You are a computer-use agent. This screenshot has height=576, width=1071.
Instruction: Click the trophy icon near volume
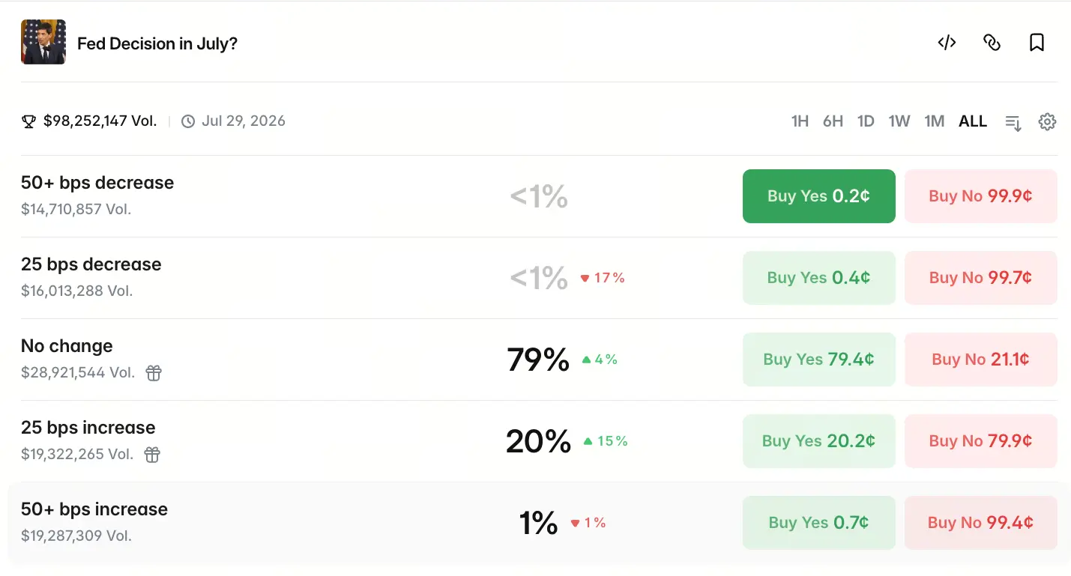[x=28, y=121]
